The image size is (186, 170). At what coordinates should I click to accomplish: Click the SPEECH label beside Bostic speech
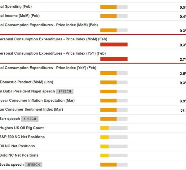tap(33, 165)
